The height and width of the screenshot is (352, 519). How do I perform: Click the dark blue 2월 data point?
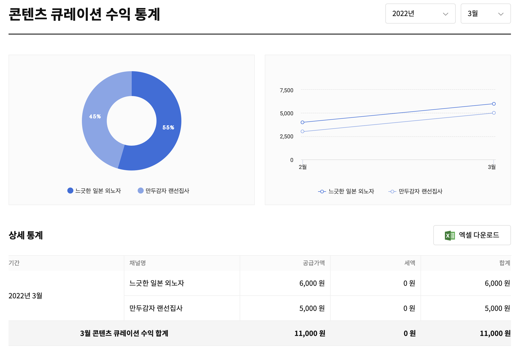pos(302,122)
